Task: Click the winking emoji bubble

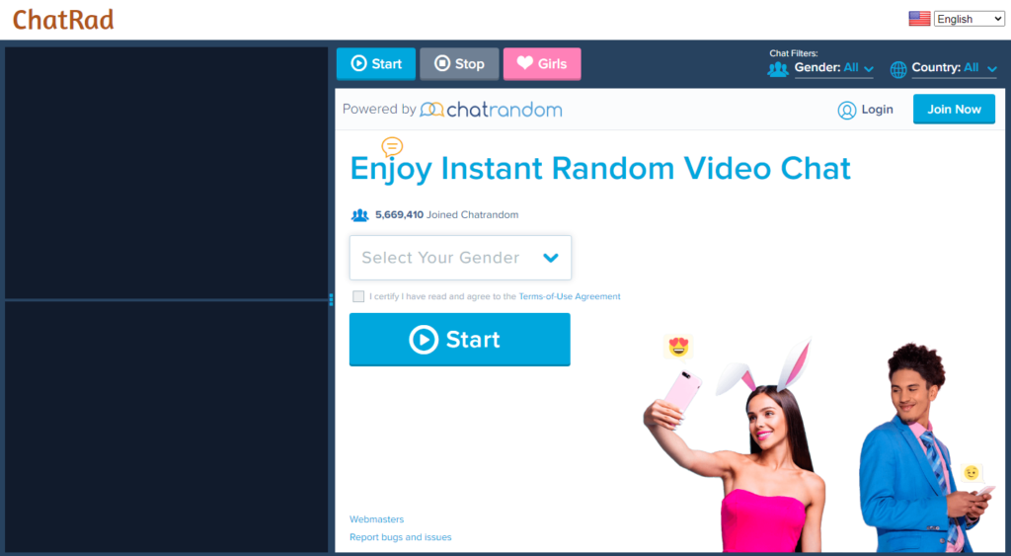Action: tap(972, 473)
